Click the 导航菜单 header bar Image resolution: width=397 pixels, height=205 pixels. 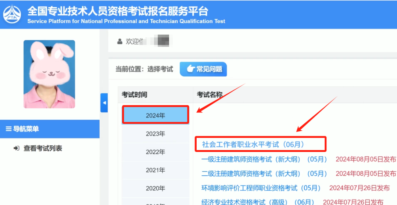click(50, 129)
